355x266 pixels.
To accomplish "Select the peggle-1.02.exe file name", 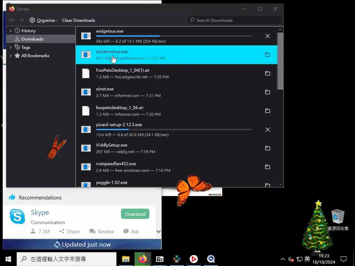I will [112, 183].
